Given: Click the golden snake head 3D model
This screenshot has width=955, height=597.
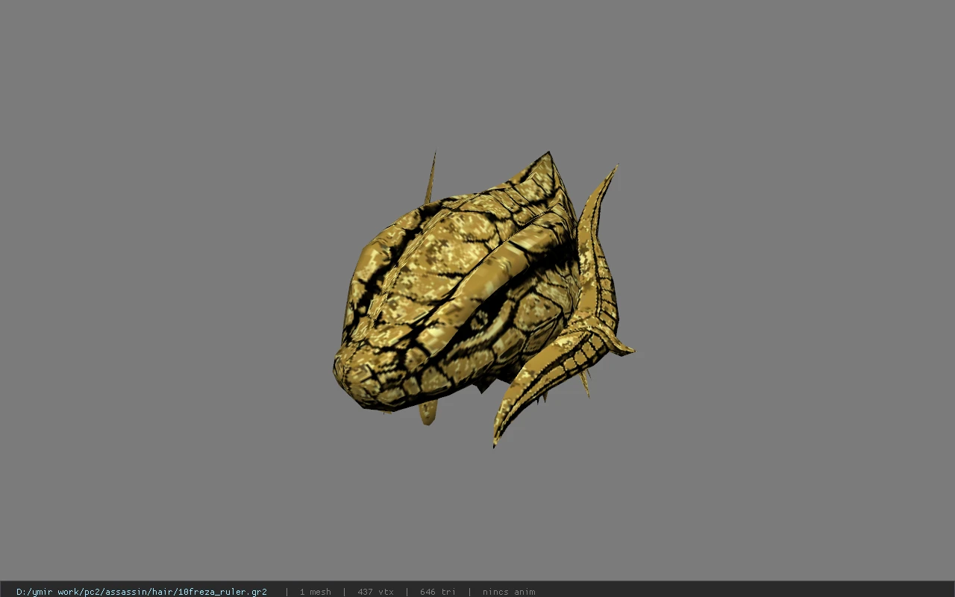Looking at the screenshot, I should pyautogui.click(x=483, y=298).
